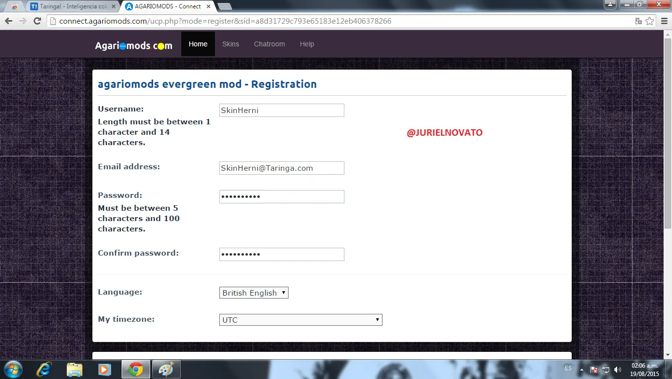
Task: Close the AGARIOMODS tab
Action: click(209, 6)
